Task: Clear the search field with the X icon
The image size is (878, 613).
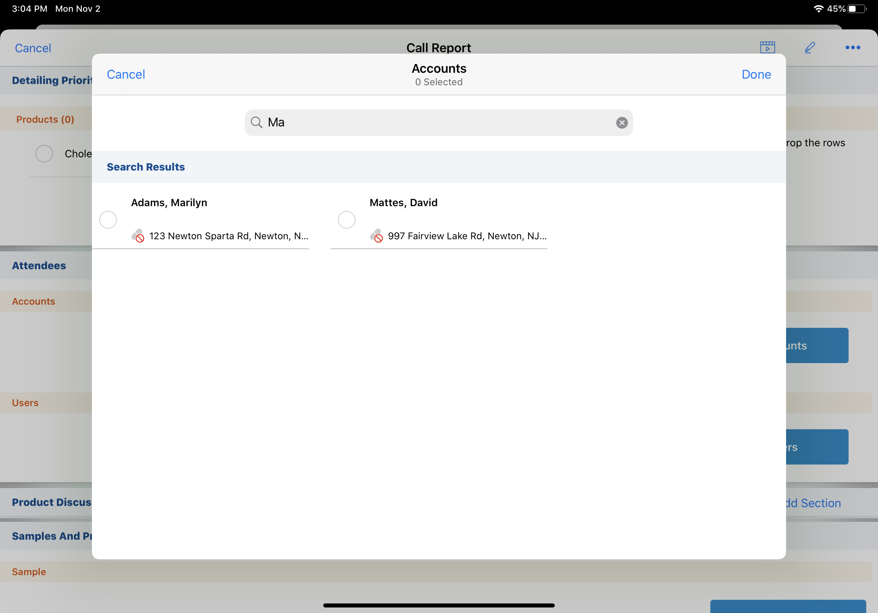Action: pyautogui.click(x=621, y=123)
